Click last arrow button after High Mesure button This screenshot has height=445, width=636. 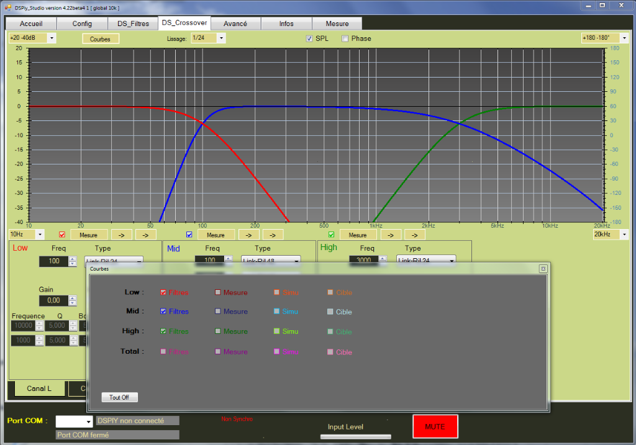click(414, 235)
